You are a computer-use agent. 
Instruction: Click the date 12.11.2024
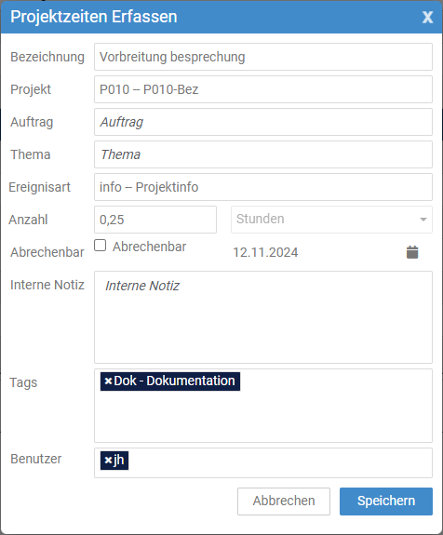(x=265, y=252)
